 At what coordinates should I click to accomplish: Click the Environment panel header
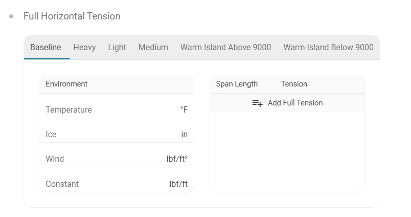pyautogui.click(x=66, y=84)
